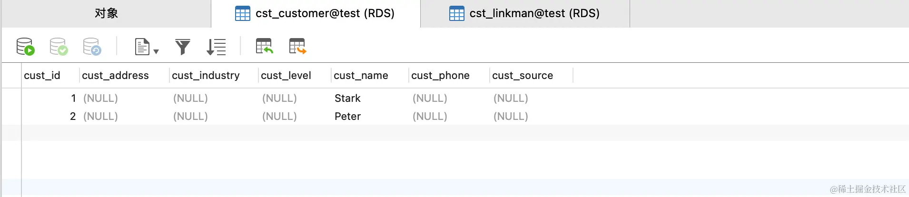Click the cust_industry column header
Image resolution: width=909 pixels, height=197 pixels.
pyautogui.click(x=206, y=76)
